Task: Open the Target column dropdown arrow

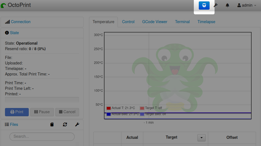Action: pos(202,138)
